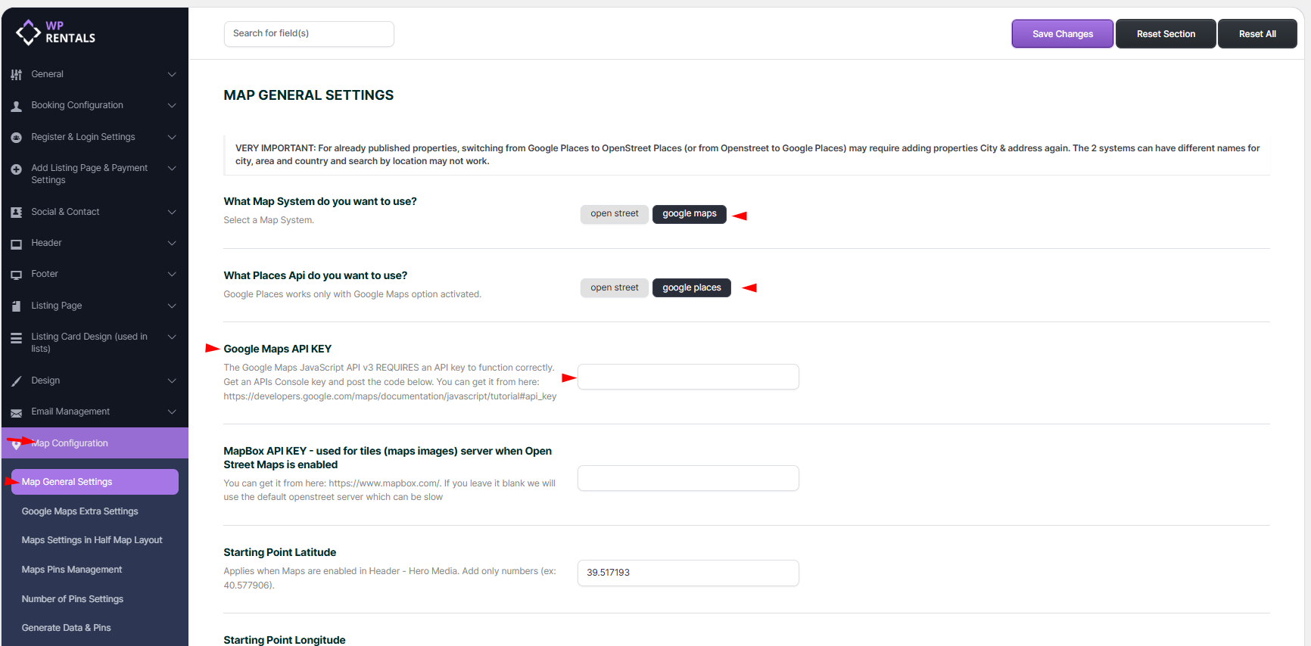The width and height of the screenshot is (1311, 646).
Task: Click the General settings sliders icon
Action: click(x=16, y=75)
